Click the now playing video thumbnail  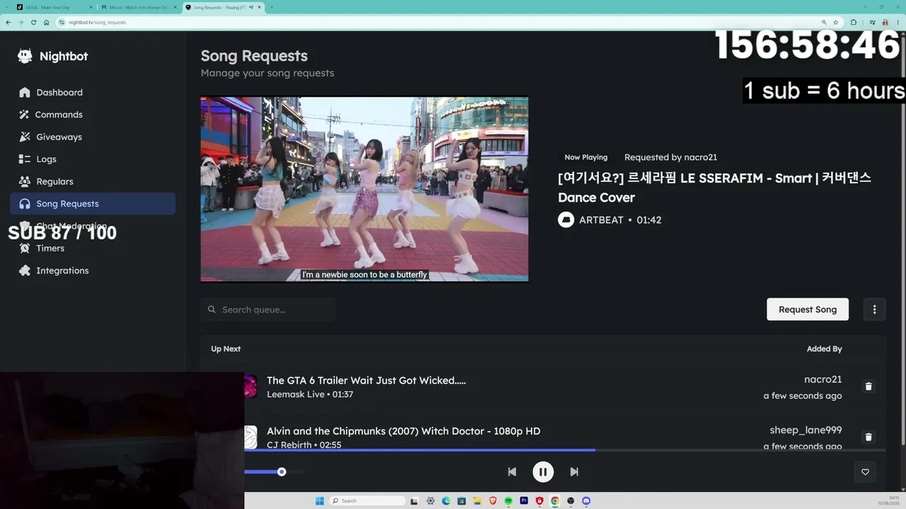tap(365, 189)
